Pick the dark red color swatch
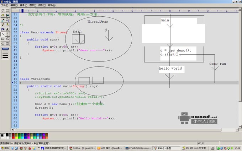Screen dimensions: 242x151 coord(13,135)
